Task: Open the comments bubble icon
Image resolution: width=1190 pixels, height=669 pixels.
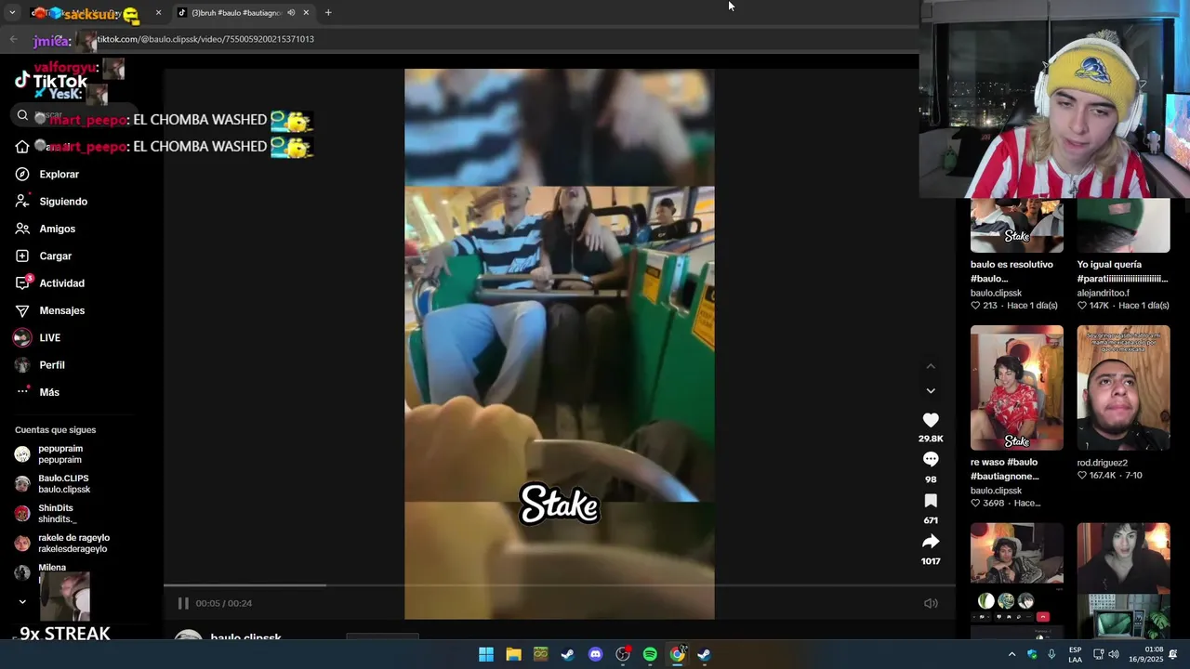Action: (931, 460)
